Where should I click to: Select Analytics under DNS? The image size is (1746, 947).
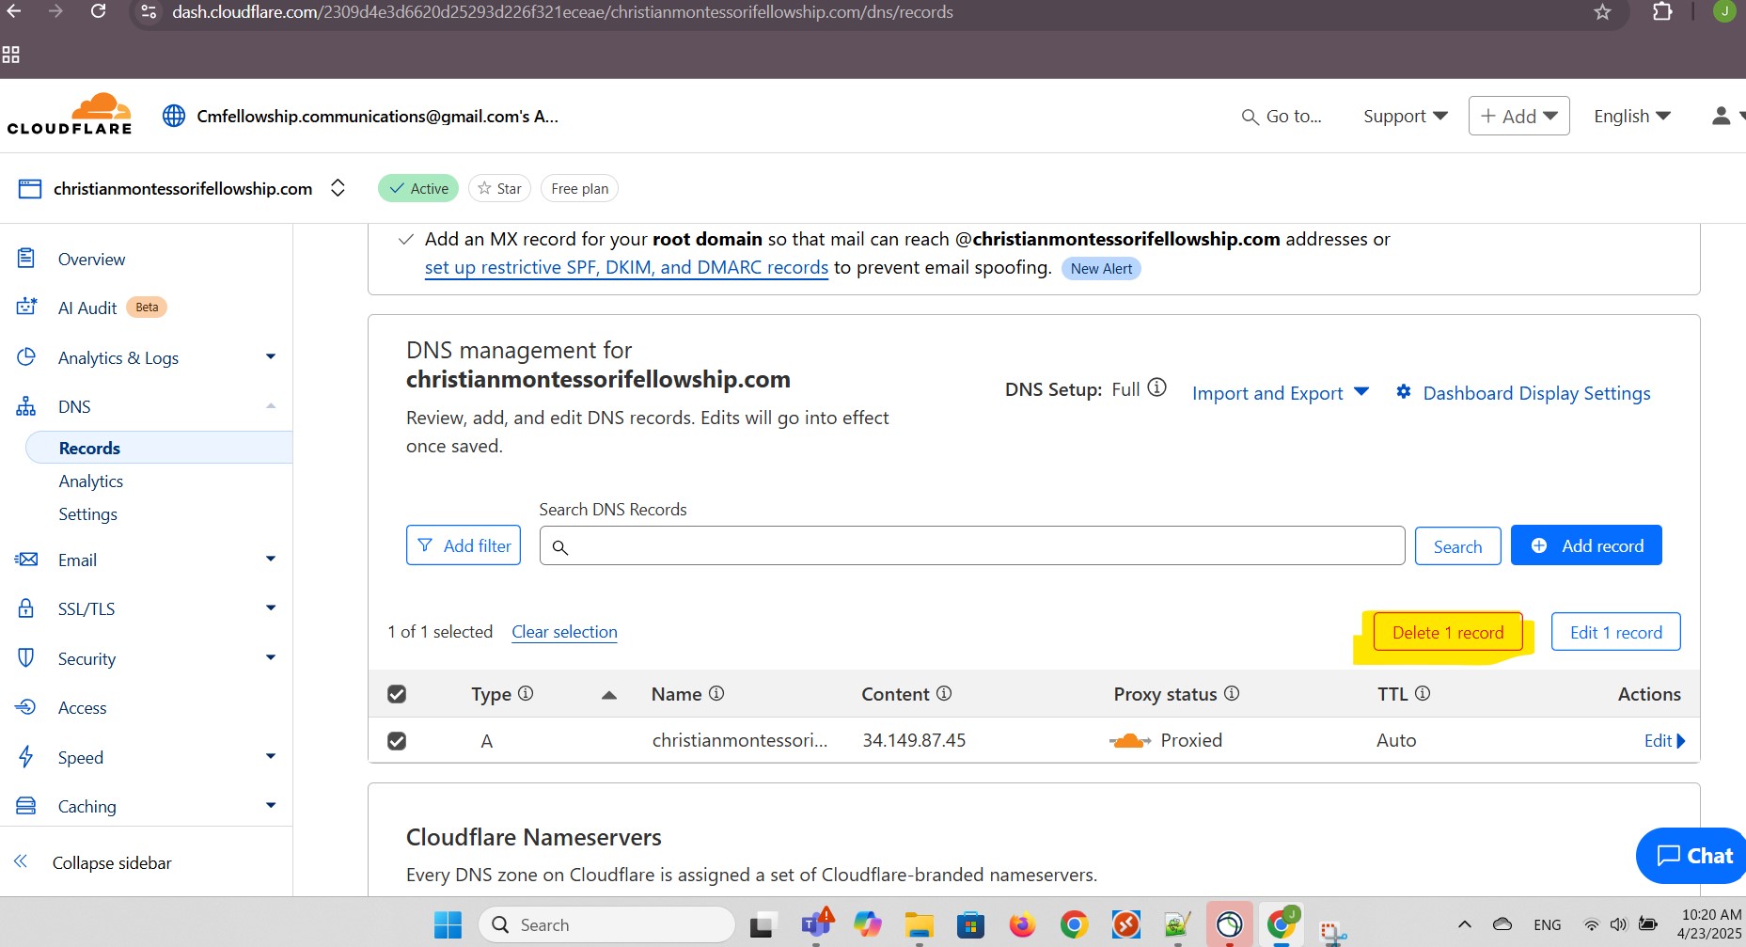coord(91,481)
